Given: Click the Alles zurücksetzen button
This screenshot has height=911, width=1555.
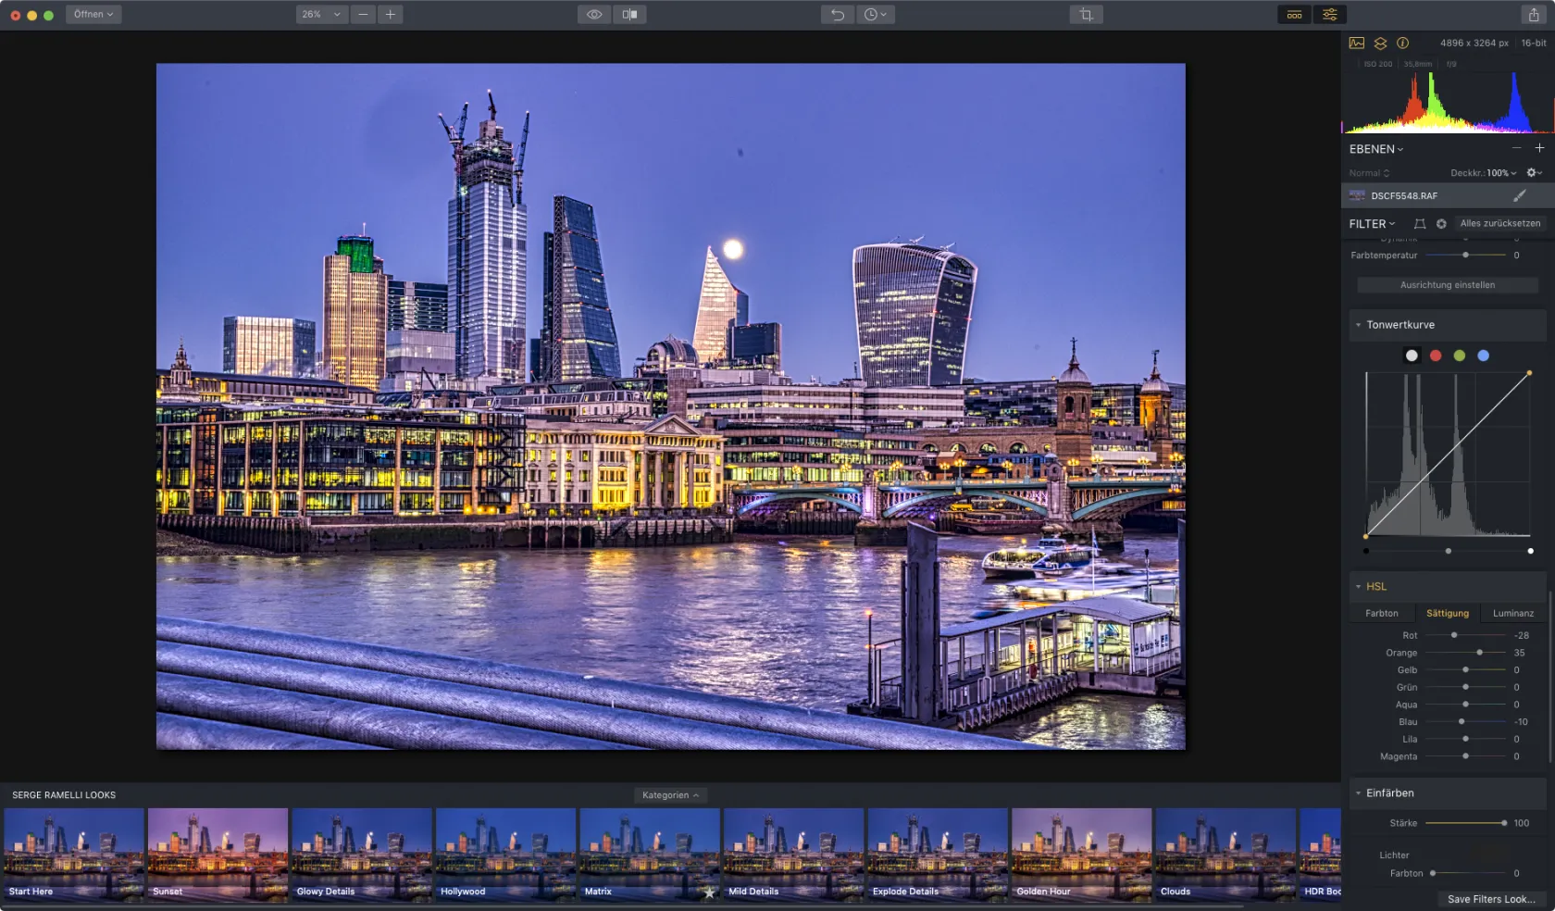Looking at the screenshot, I should pyautogui.click(x=1499, y=224).
